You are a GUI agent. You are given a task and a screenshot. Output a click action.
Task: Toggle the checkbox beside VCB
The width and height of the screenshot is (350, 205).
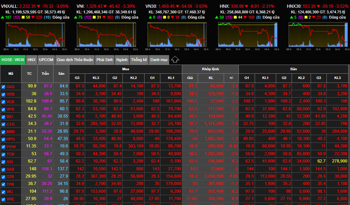coord(3,101)
